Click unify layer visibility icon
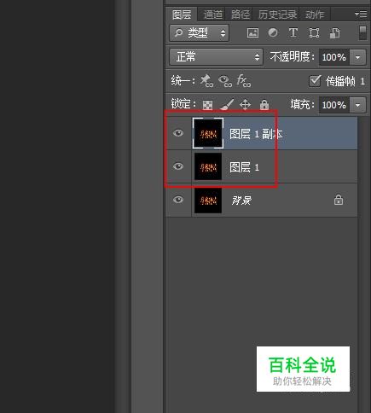The width and height of the screenshot is (371, 413). pyautogui.click(x=225, y=81)
